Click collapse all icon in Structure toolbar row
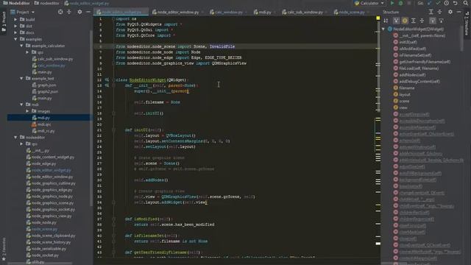471x265 pixels. pos(422,21)
